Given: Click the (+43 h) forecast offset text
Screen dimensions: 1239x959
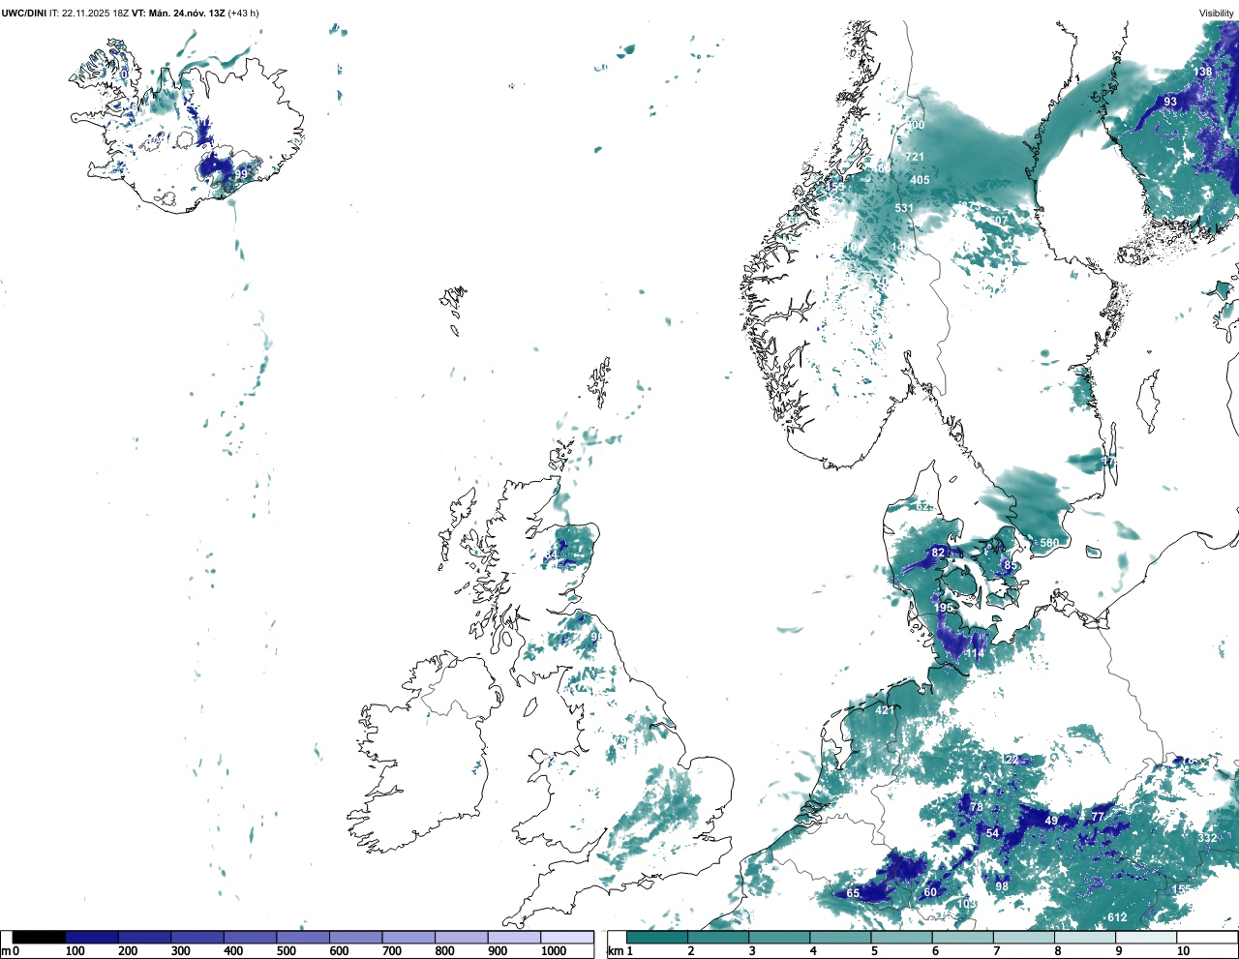Looking at the screenshot, I should (x=243, y=13).
